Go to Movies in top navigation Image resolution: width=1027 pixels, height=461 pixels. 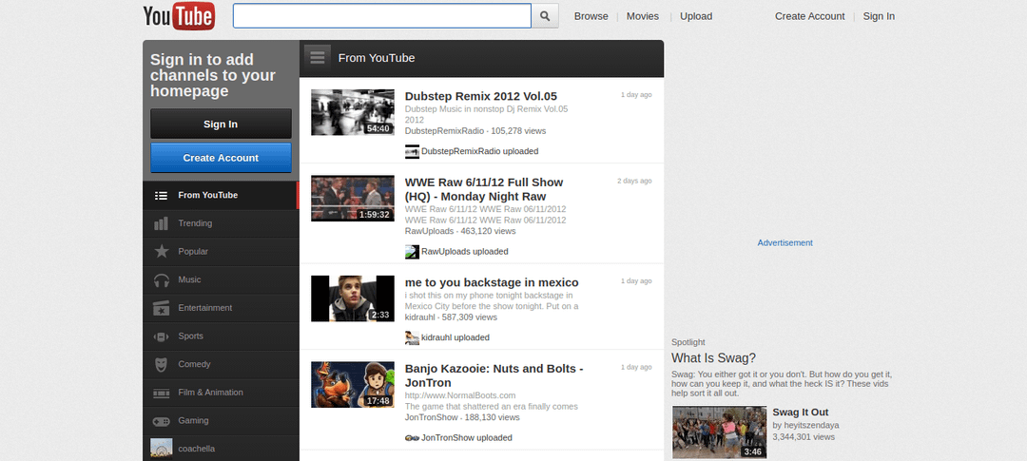coord(642,16)
